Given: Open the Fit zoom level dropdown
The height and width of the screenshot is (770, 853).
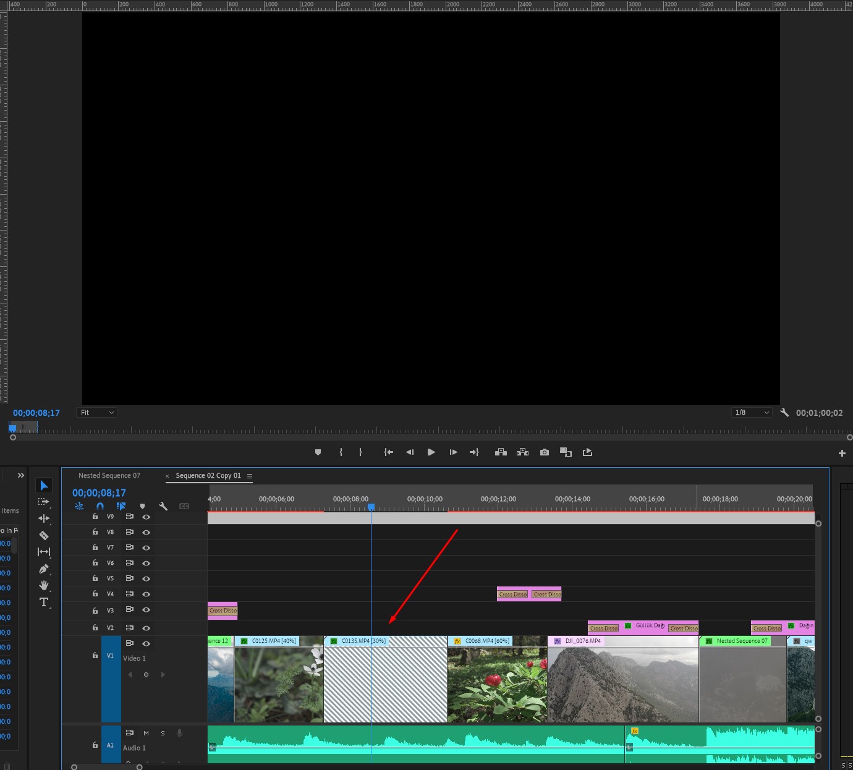Looking at the screenshot, I should [x=96, y=412].
